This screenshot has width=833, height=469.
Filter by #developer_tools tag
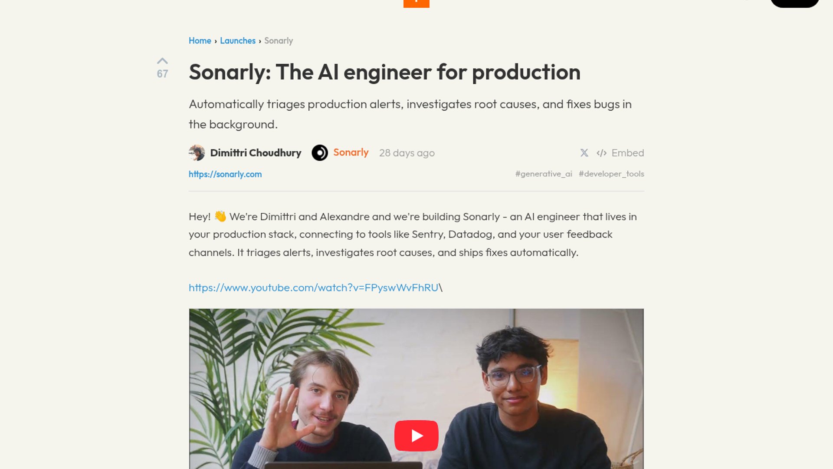point(611,174)
